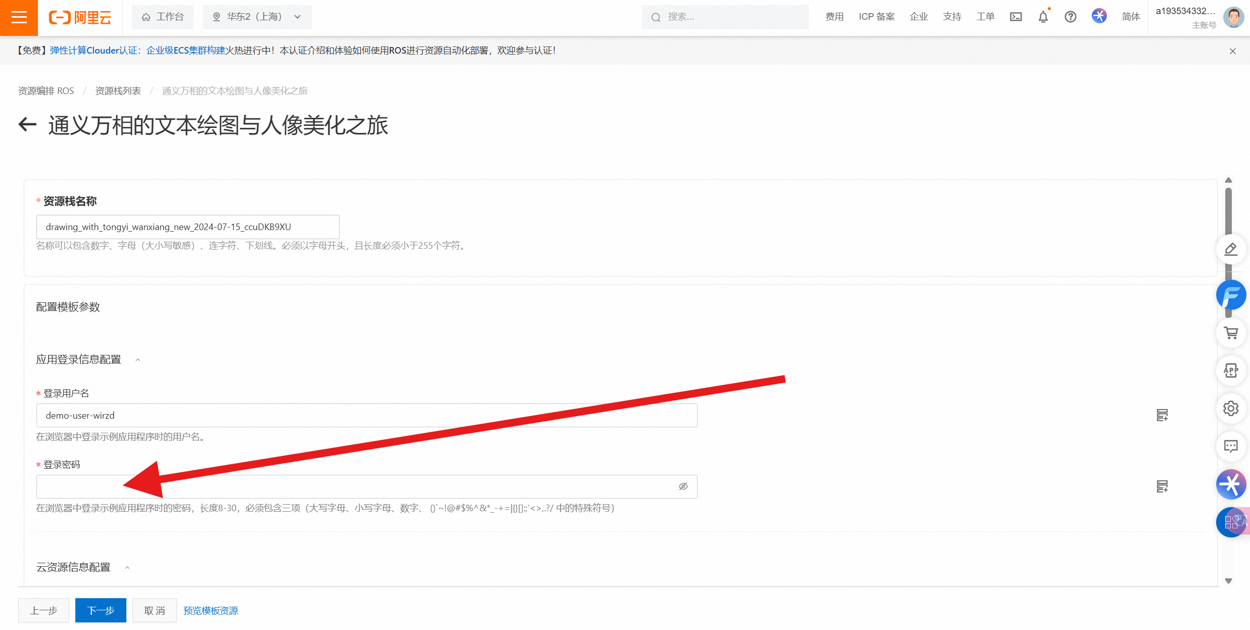Click the 登录密码 input field

354,486
